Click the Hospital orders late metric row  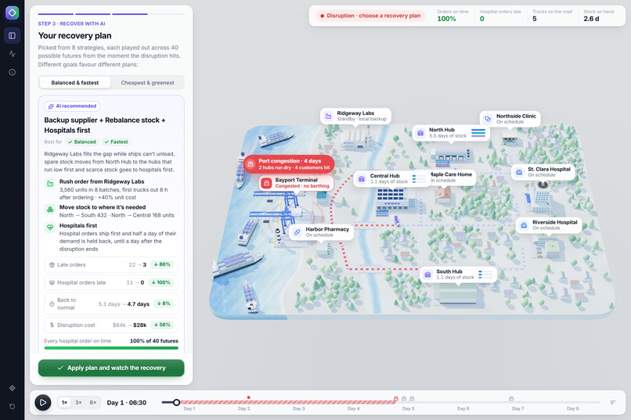[111, 282]
